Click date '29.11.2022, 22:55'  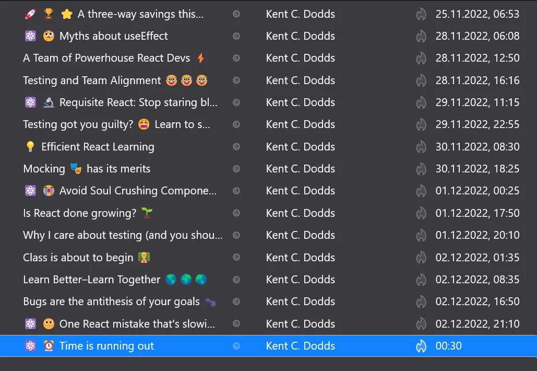pyautogui.click(x=478, y=124)
